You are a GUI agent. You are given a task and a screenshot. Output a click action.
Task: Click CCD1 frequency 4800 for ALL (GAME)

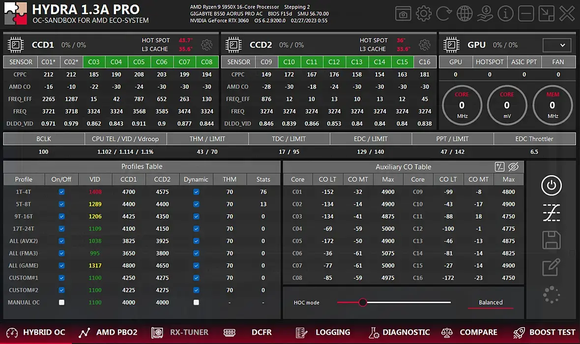pos(129,265)
